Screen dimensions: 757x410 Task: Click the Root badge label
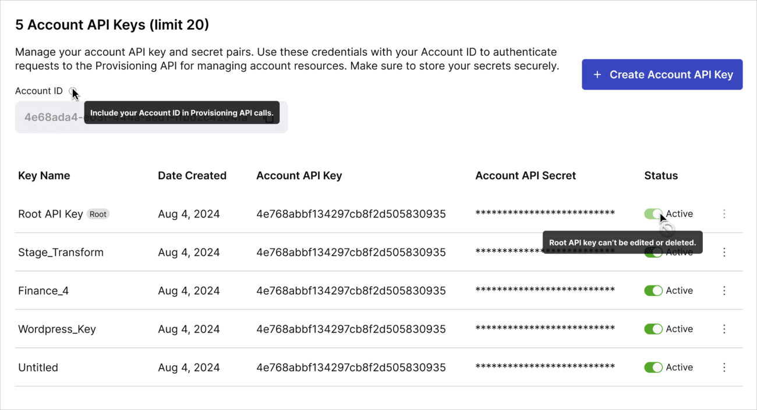pyautogui.click(x=98, y=214)
